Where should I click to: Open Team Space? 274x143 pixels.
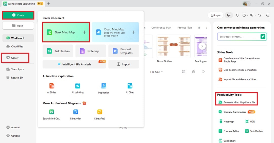click(x=15, y=69)
